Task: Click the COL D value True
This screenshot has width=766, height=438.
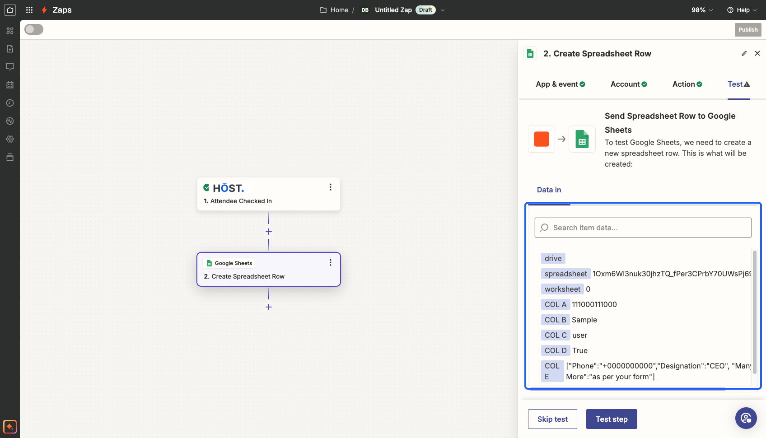Action: pyautogui.click(x=580, y=350)
